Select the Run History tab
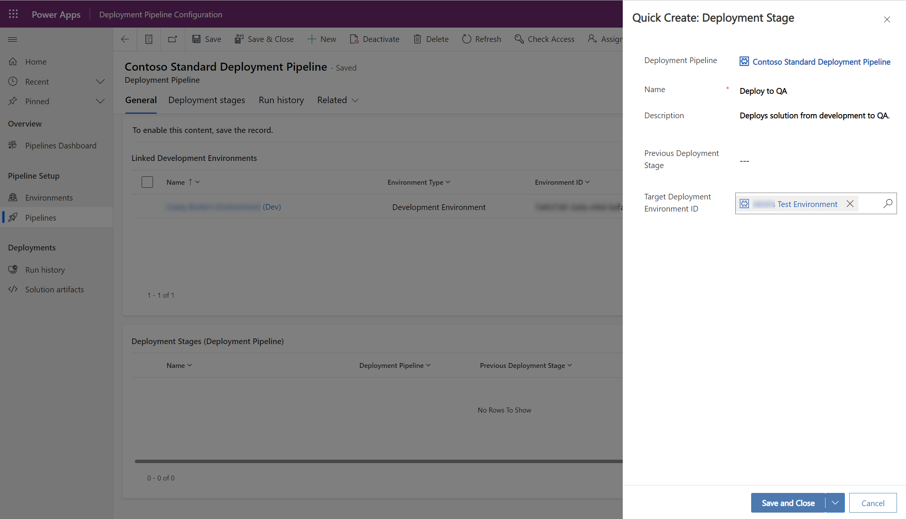Image resolution: width=906 pixels, height=519 pixels. [x=281, y=100]
